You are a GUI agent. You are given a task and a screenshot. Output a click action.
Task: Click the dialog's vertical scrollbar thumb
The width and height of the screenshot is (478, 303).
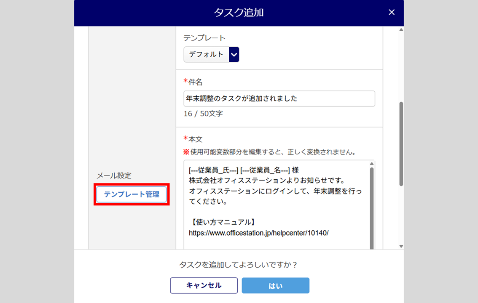(x=401, y=143)
